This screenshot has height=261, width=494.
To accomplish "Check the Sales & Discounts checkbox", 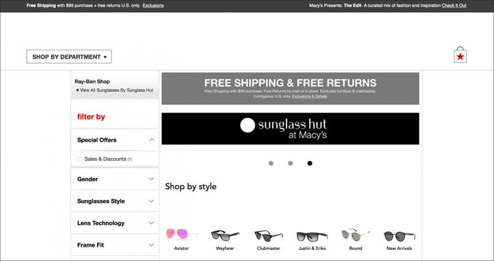I will (80, 159).
